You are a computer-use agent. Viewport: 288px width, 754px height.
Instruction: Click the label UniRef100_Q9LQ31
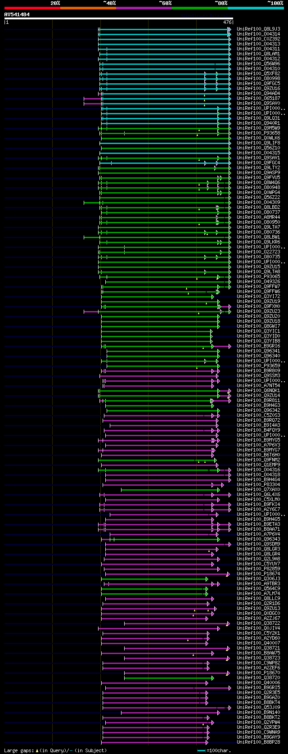pos(258,118)
